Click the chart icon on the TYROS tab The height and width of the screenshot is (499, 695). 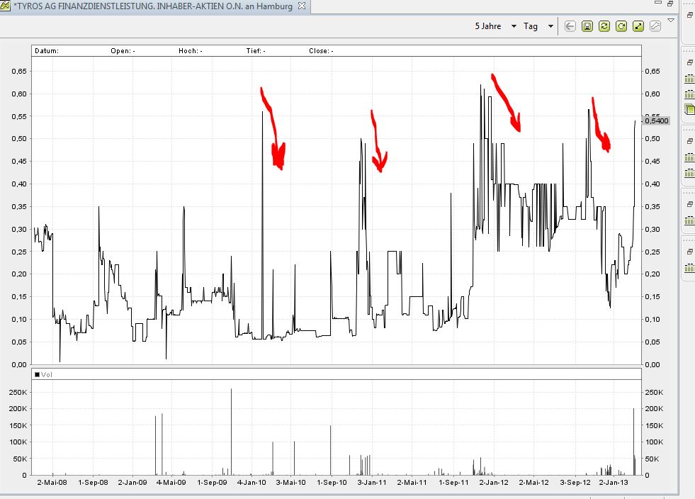coord(6,6)
